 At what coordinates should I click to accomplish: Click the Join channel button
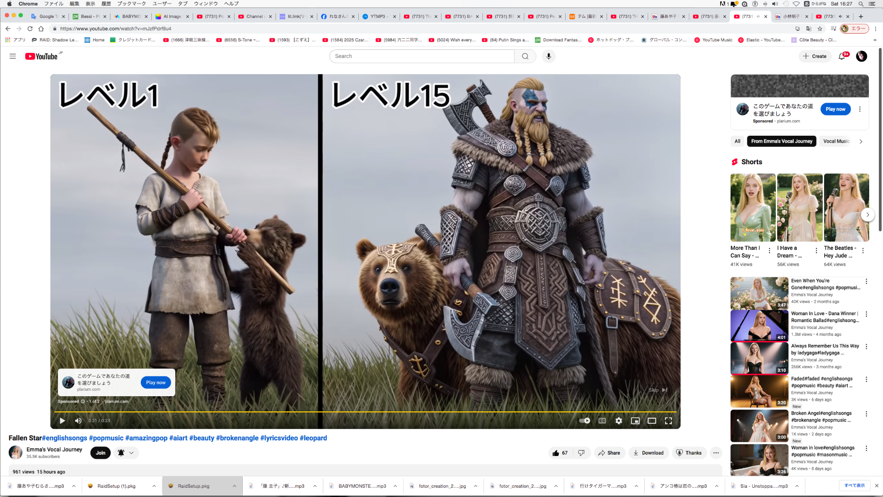click(x=100, y=453)
